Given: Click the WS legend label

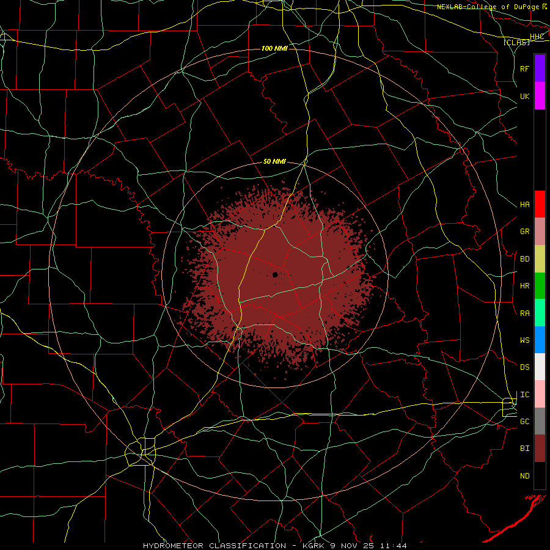Looking at the screenshot, I should tap(525, 340).
